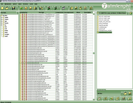Click fourth icon in side panel bottom row
This screenshot has width=133, height=103.
(118, 98)
